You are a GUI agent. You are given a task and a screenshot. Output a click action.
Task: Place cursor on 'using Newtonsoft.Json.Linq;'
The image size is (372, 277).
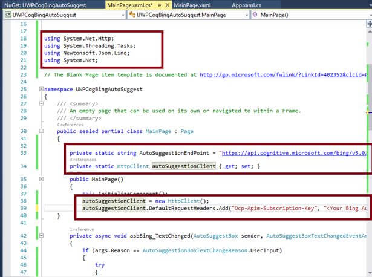[x=87, y=53]
